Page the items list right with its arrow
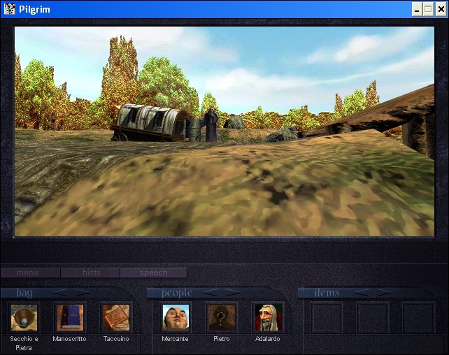449x355 pixels. [383, 292]
